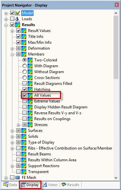This screenshot has height=190, width=121.
Task: Click the icon beside Members
Action: pos(24,54)
